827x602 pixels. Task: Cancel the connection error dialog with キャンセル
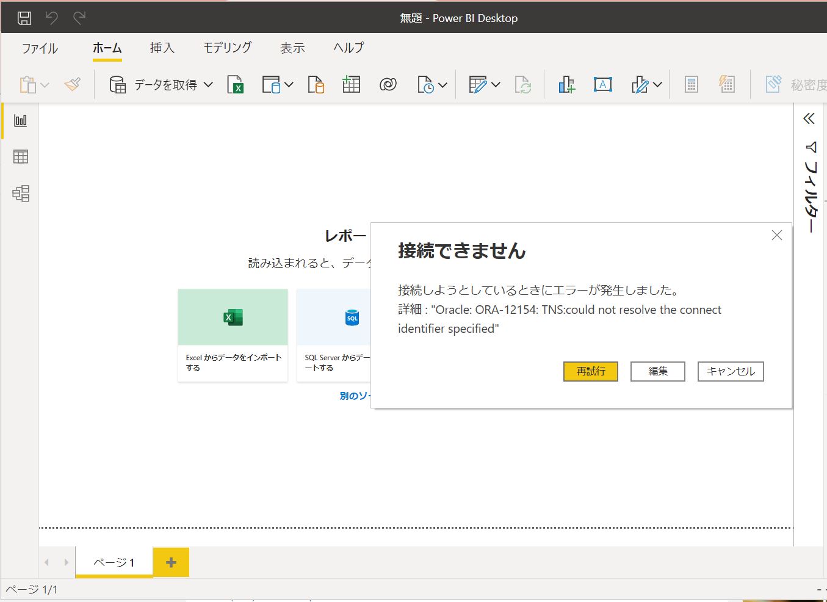pos(730,371)
